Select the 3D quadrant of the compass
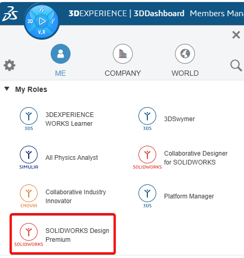The image size is (244, 258). coord(30,21)
